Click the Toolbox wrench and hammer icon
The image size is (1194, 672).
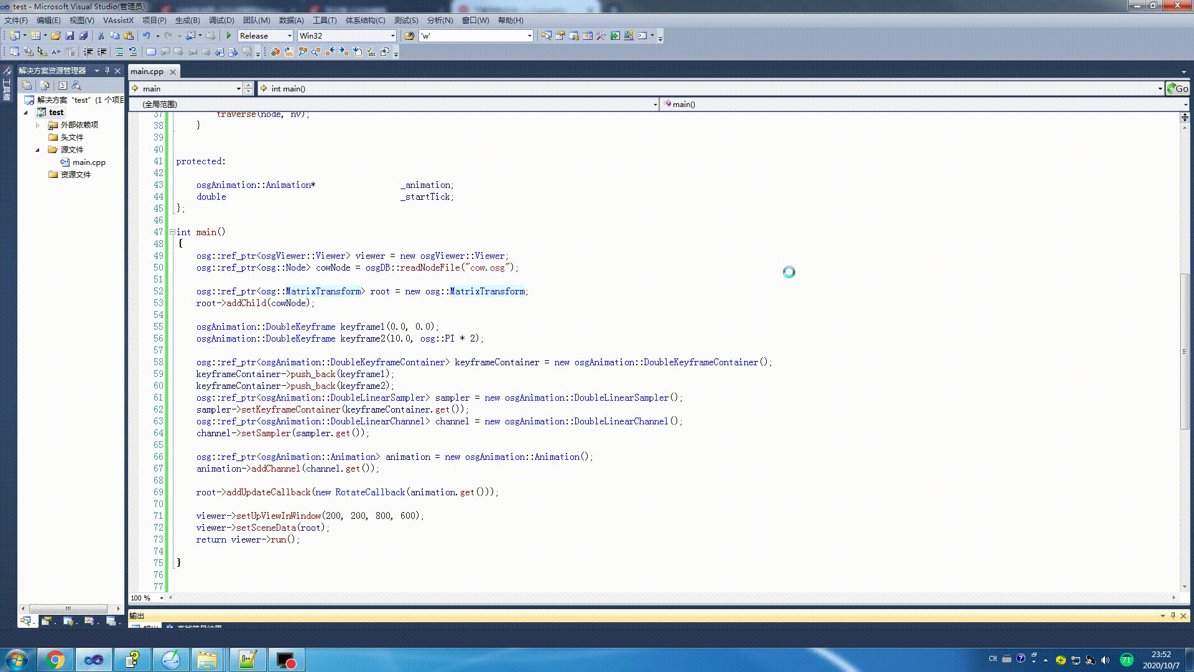(x=601, y=35)
